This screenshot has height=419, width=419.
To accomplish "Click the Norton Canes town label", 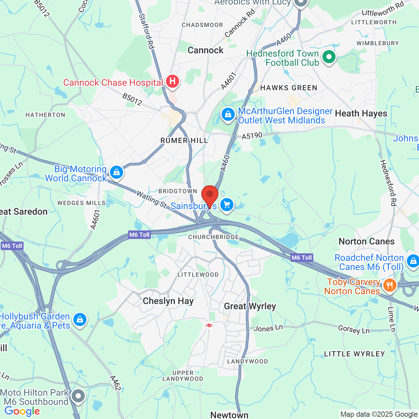I will 367,242.
